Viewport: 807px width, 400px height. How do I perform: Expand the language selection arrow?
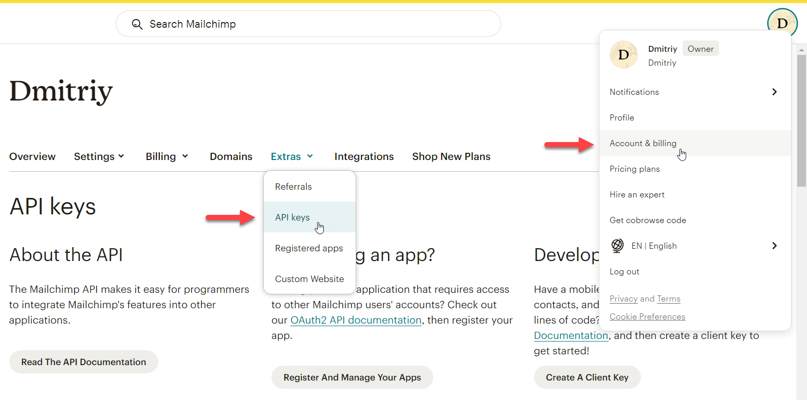775,246
